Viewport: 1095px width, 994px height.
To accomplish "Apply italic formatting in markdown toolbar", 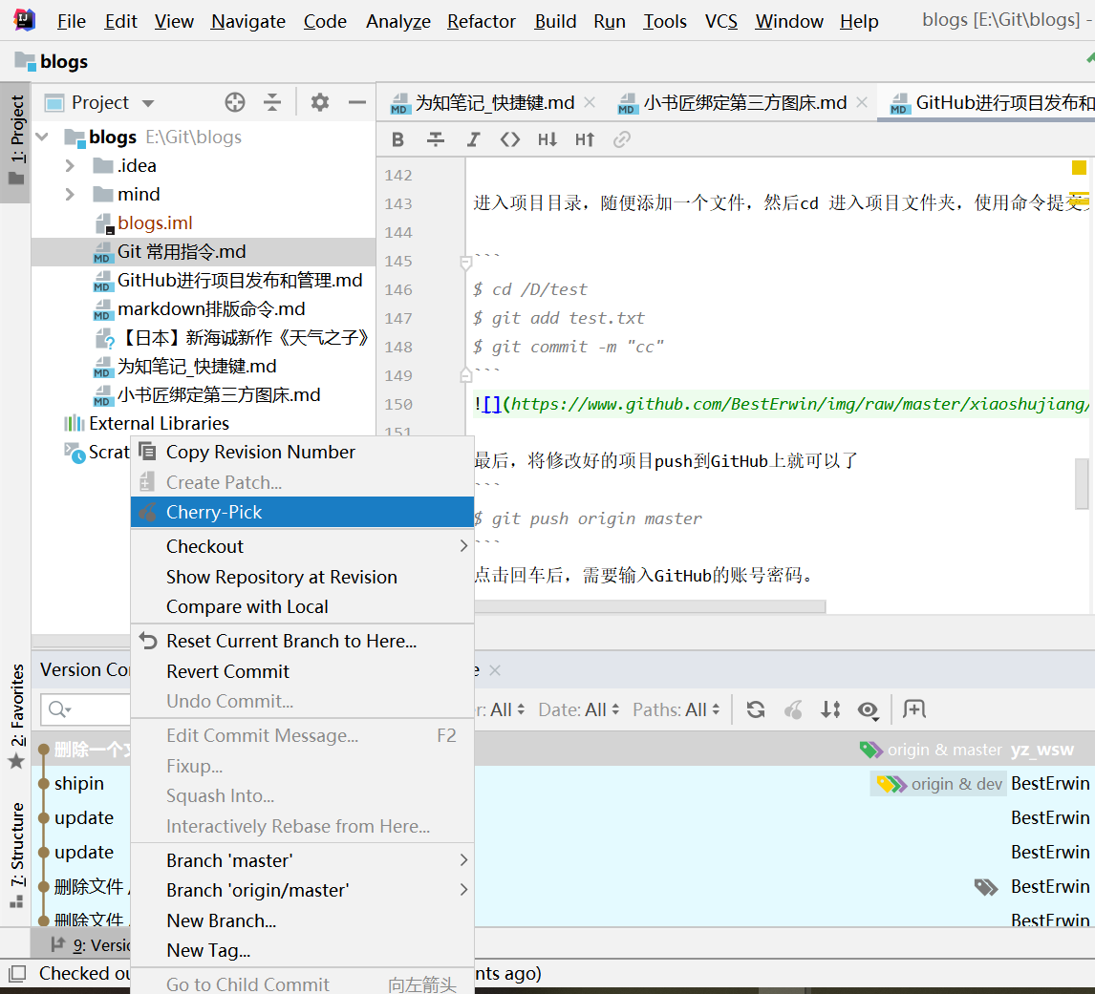I will [474, 139].
